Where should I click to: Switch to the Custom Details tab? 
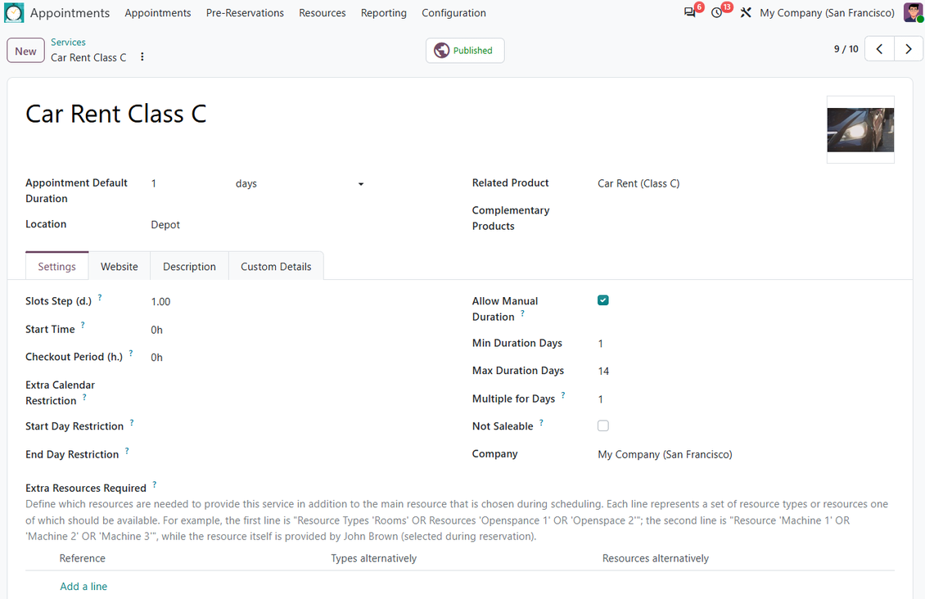pyautogui.click(x=276, y=267)
